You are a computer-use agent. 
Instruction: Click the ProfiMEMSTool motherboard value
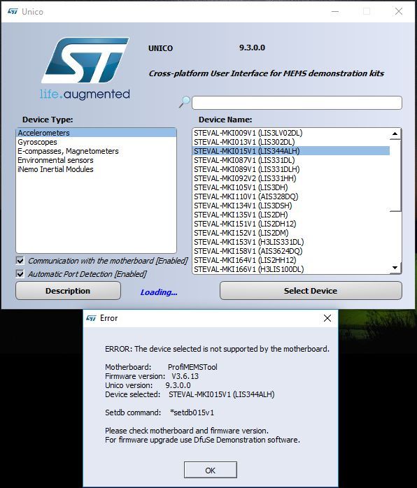192,367
